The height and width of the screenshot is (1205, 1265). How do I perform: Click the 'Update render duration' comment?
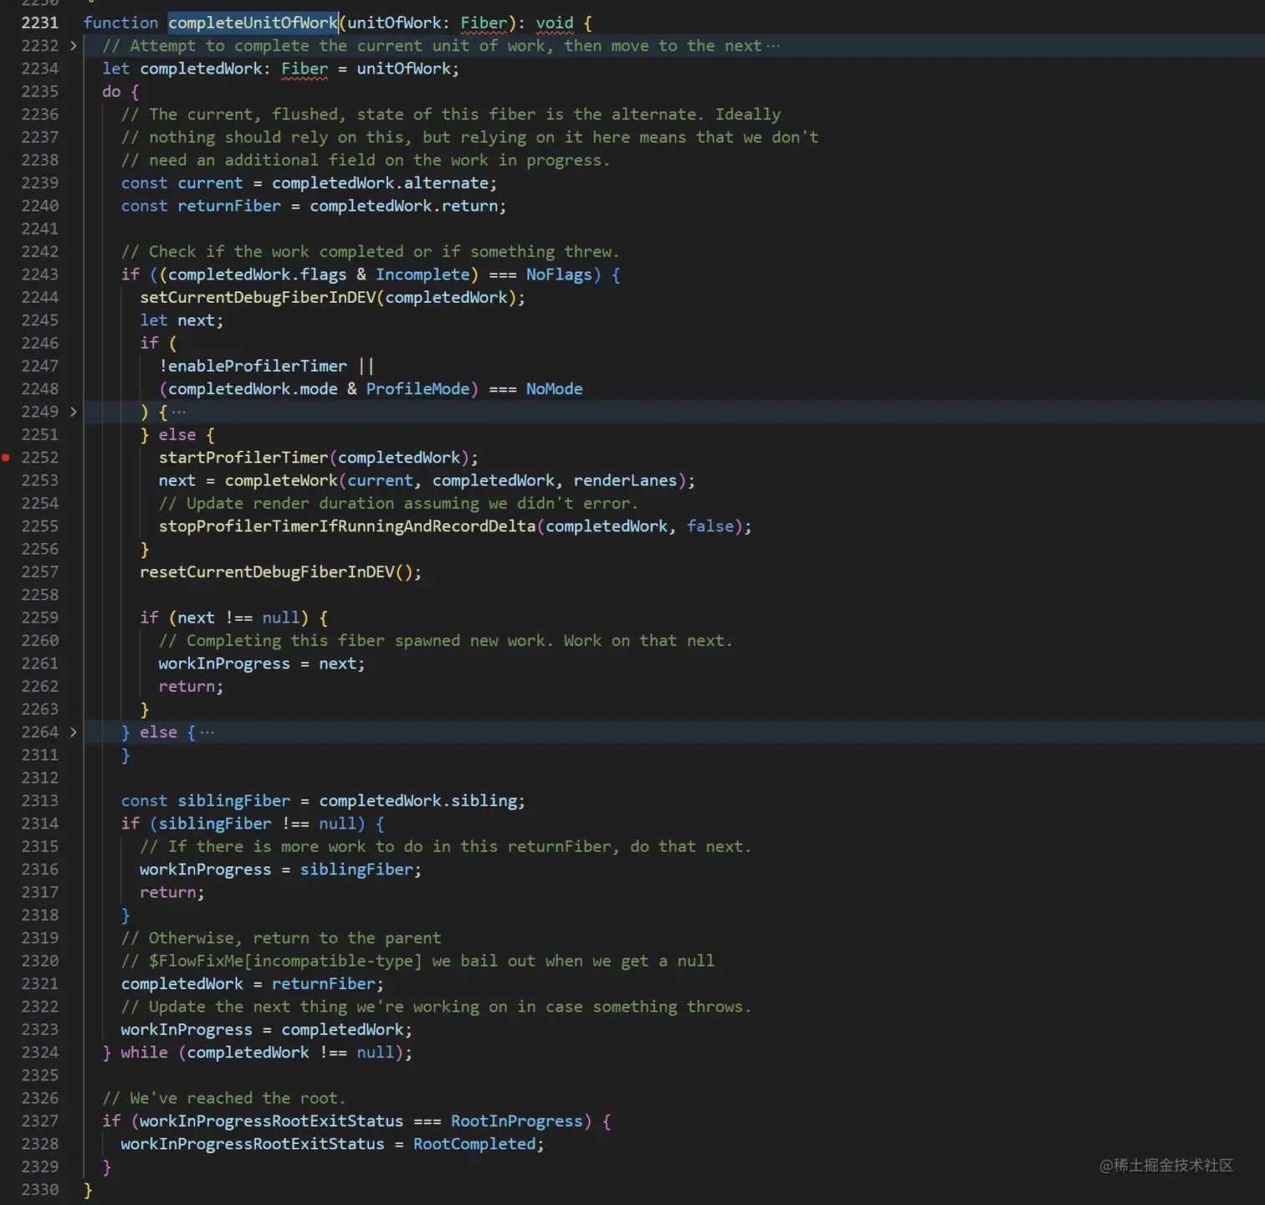tap(398, 504)
